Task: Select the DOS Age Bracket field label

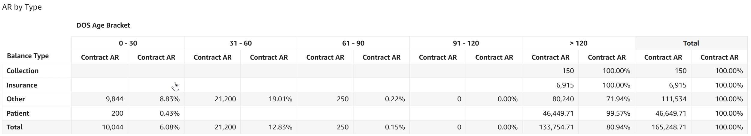Action: [x=103, y=25]
